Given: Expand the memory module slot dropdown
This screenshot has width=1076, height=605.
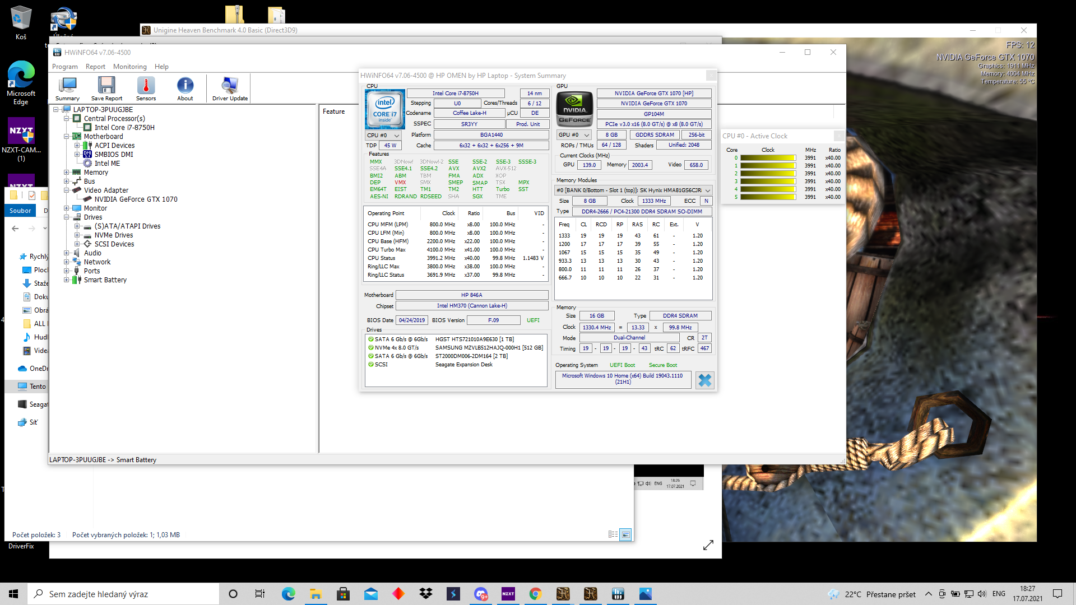Looking at the screenshot, I should [x=708, y=190].
